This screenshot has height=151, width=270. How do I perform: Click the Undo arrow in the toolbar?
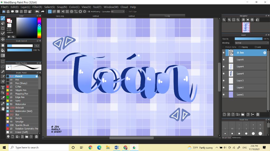tap(37, 12)
